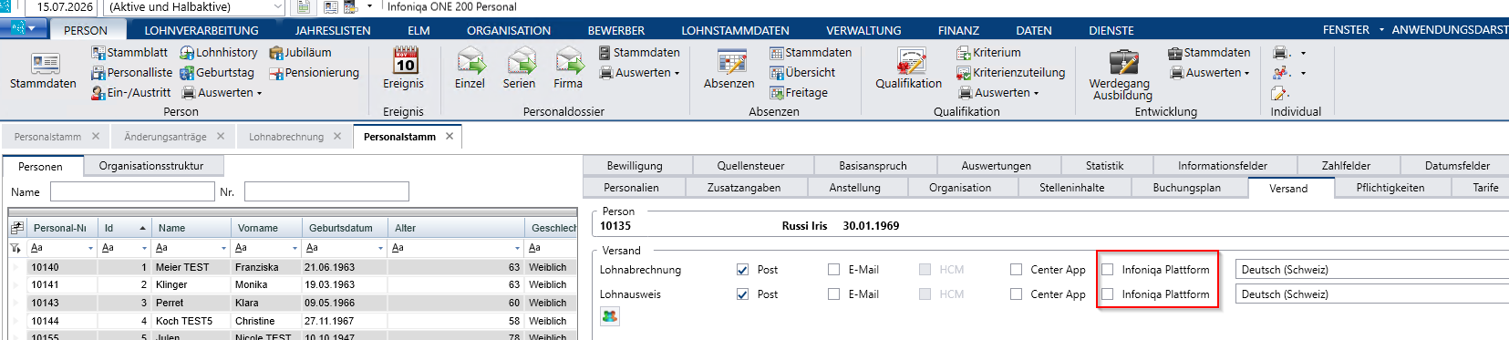
Task: Close the Lohnabrechnung document tab
Action: coord(337,137)
